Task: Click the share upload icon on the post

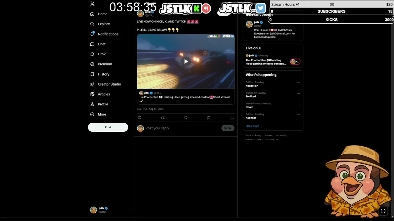Action: pyautogui.click(x=232, y=118)
